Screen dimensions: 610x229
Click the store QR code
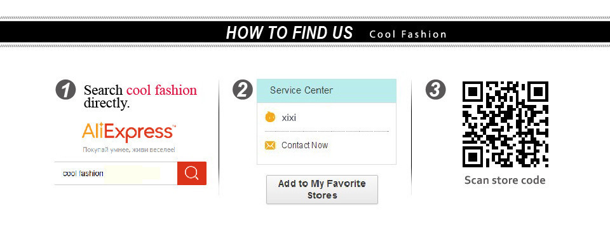tap(505, 124)
